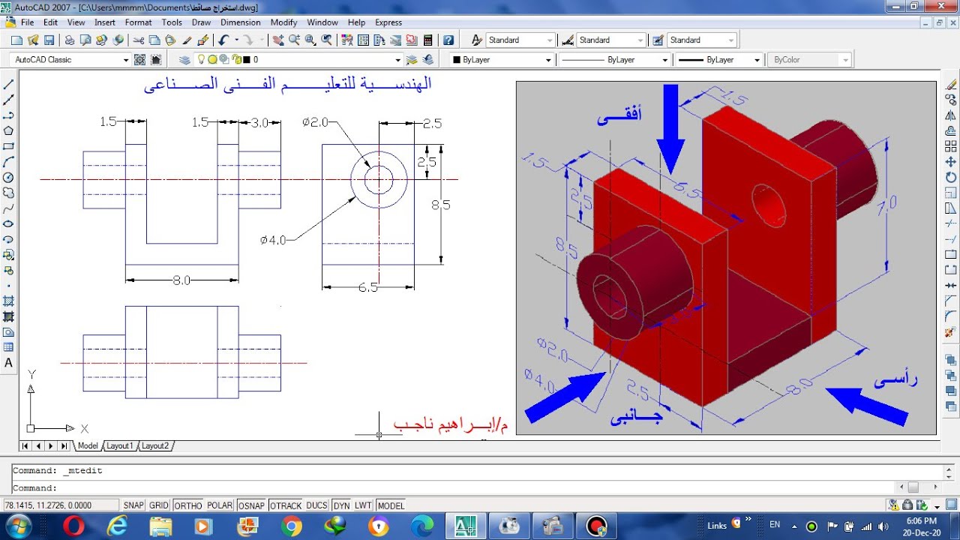Select the Move tool
Screen dimensions: 960x540
point(951,161)
